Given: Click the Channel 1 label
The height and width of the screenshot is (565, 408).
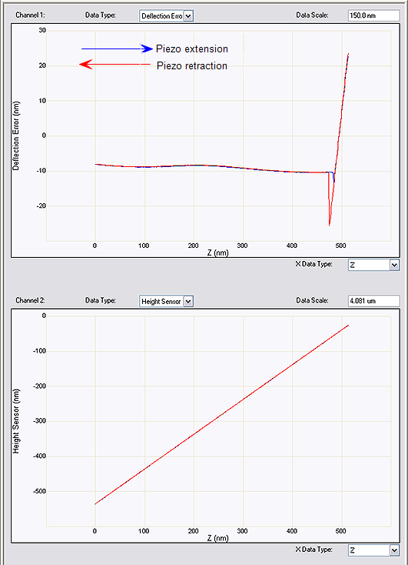Looking at the screenshot, I should click(30, 15).
